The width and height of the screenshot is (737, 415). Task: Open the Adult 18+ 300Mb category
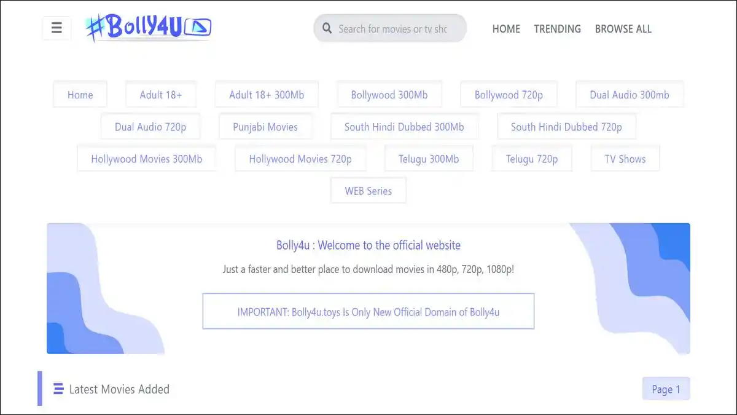coord(267,95)
